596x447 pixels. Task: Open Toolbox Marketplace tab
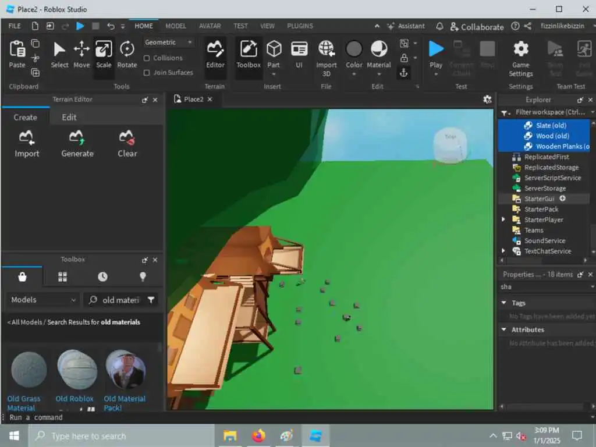pyautogui.click(x=22, y=276)
